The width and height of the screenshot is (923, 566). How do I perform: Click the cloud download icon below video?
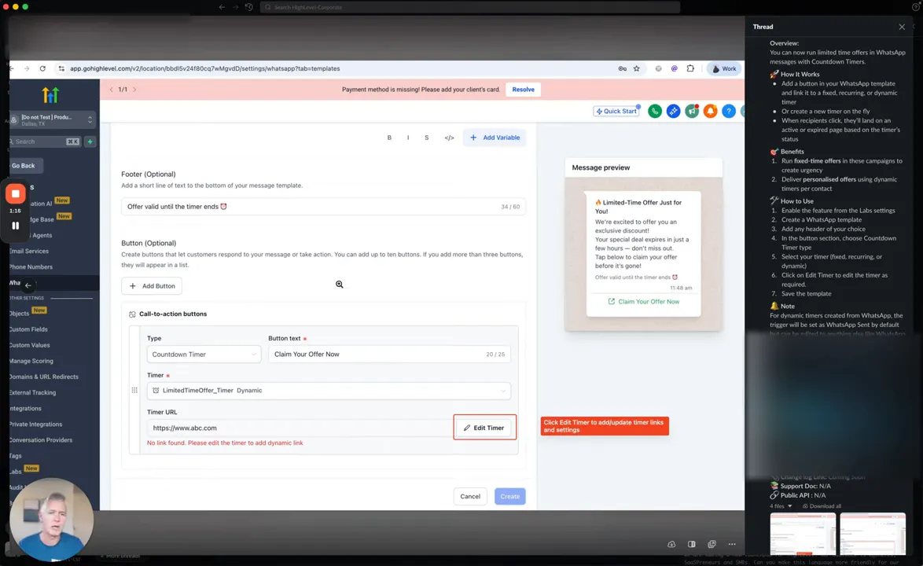[671, 544]
